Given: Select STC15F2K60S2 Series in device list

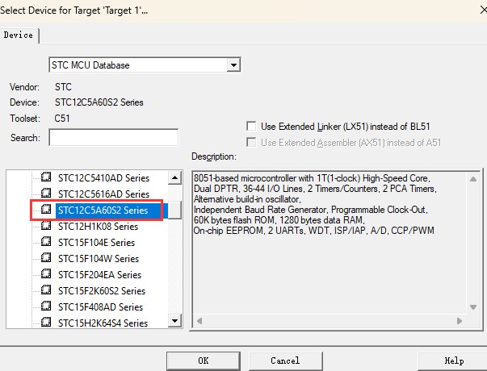Looking at the screenshot, I should 102,291.
